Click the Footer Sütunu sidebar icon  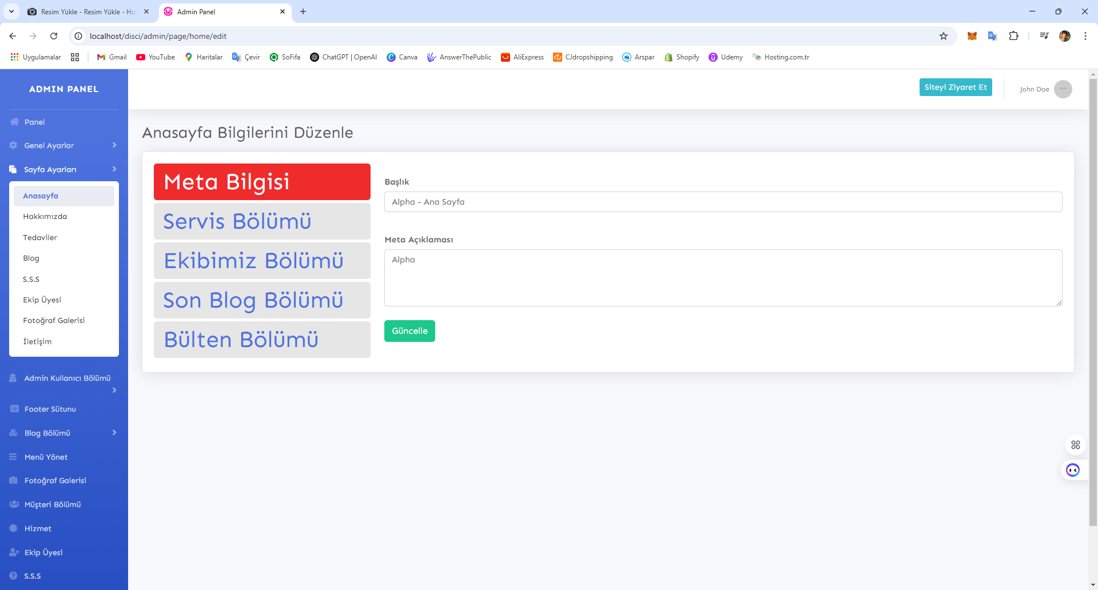point(14,409)
